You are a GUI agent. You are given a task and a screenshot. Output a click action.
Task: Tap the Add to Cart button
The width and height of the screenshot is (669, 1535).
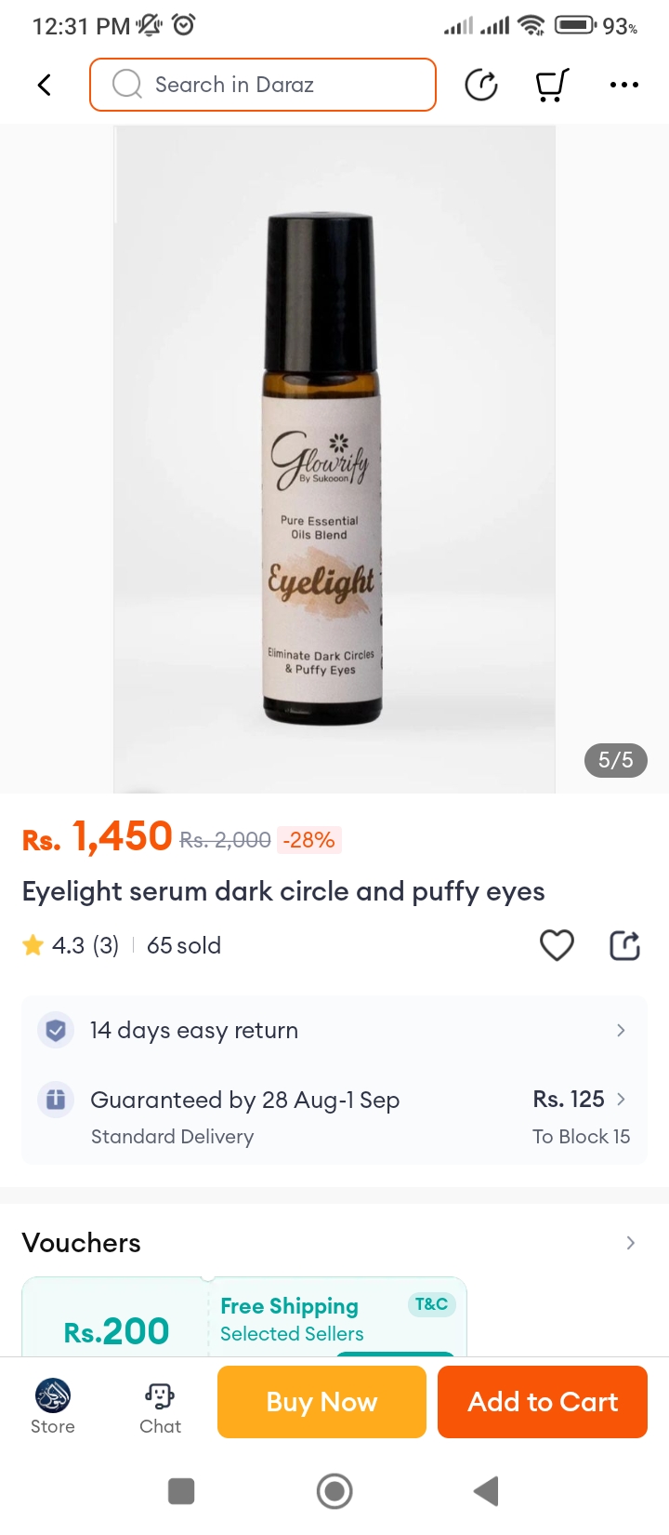(x=543, y=1402)
